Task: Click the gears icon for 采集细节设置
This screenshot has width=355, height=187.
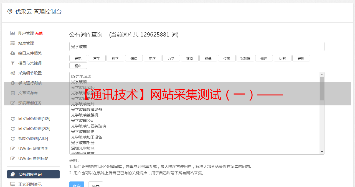Action: 12,73
